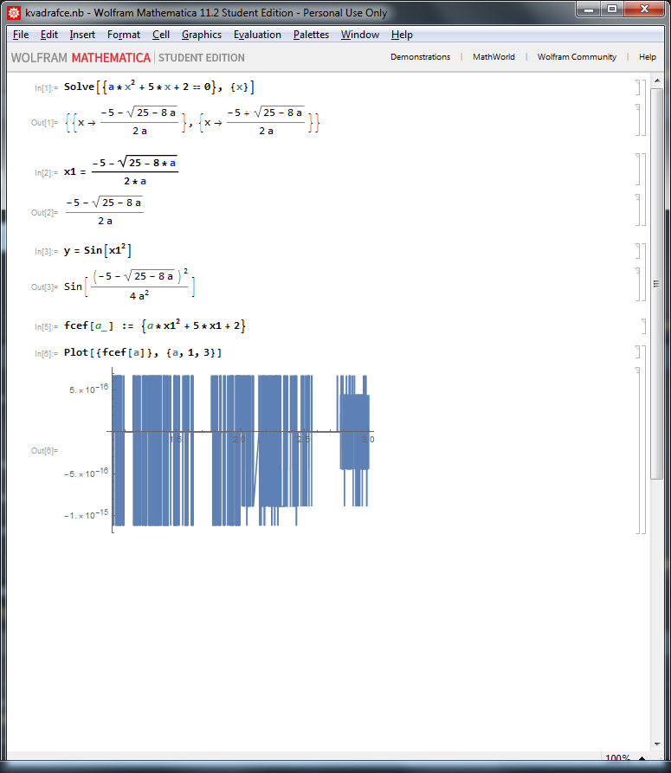Click the 5.×10⁻¹⁶ axis tick label
The image size is (671, 773).
pos(88,389)
